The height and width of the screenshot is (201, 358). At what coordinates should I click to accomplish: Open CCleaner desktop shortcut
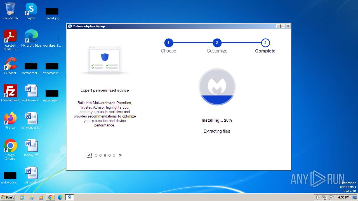10,66
